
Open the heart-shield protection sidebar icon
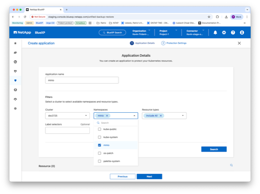[x=15, y=71]
